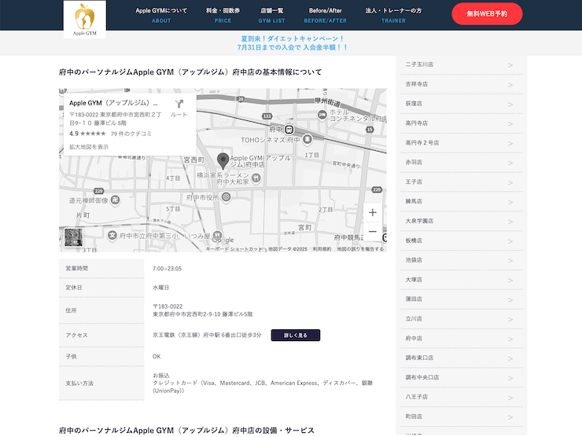Click 地図の誤りを報告する link

tap(360, 249)
